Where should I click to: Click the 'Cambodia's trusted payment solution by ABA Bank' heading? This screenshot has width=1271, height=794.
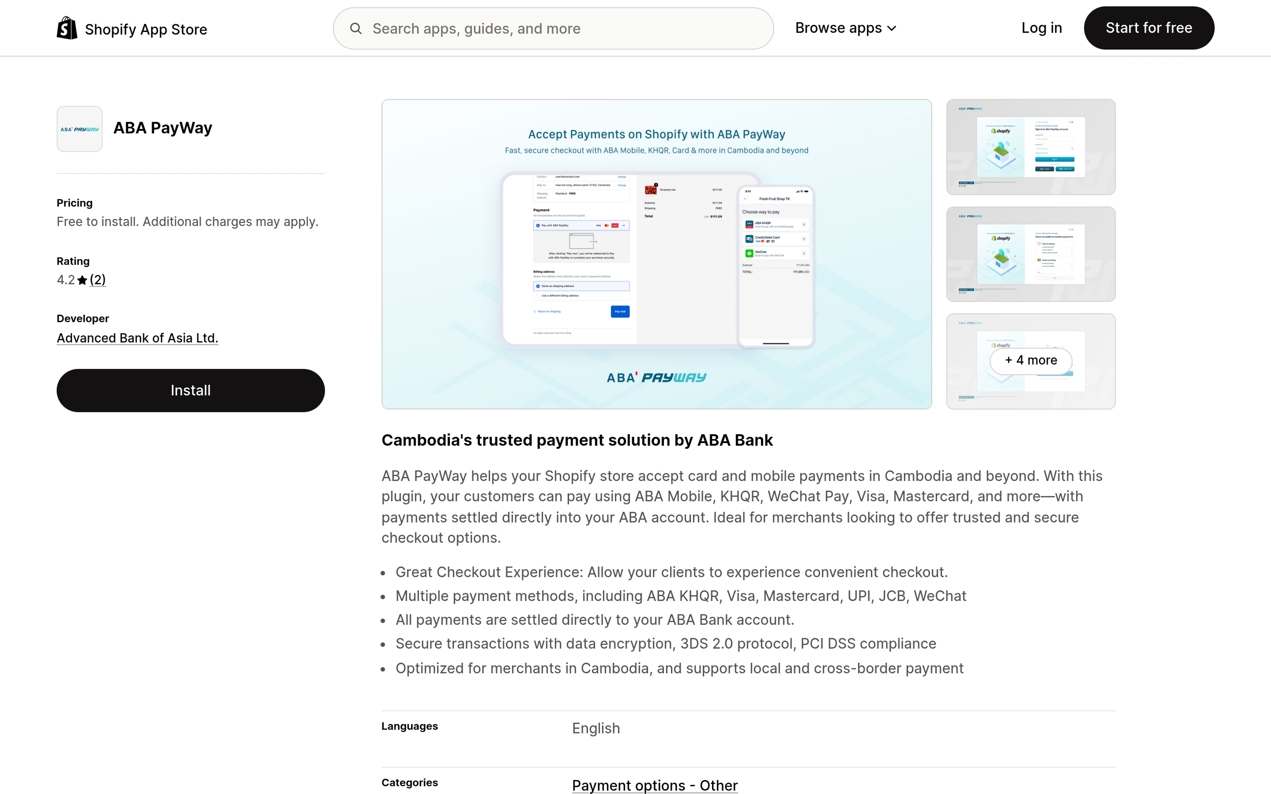[x=577, y=440]
